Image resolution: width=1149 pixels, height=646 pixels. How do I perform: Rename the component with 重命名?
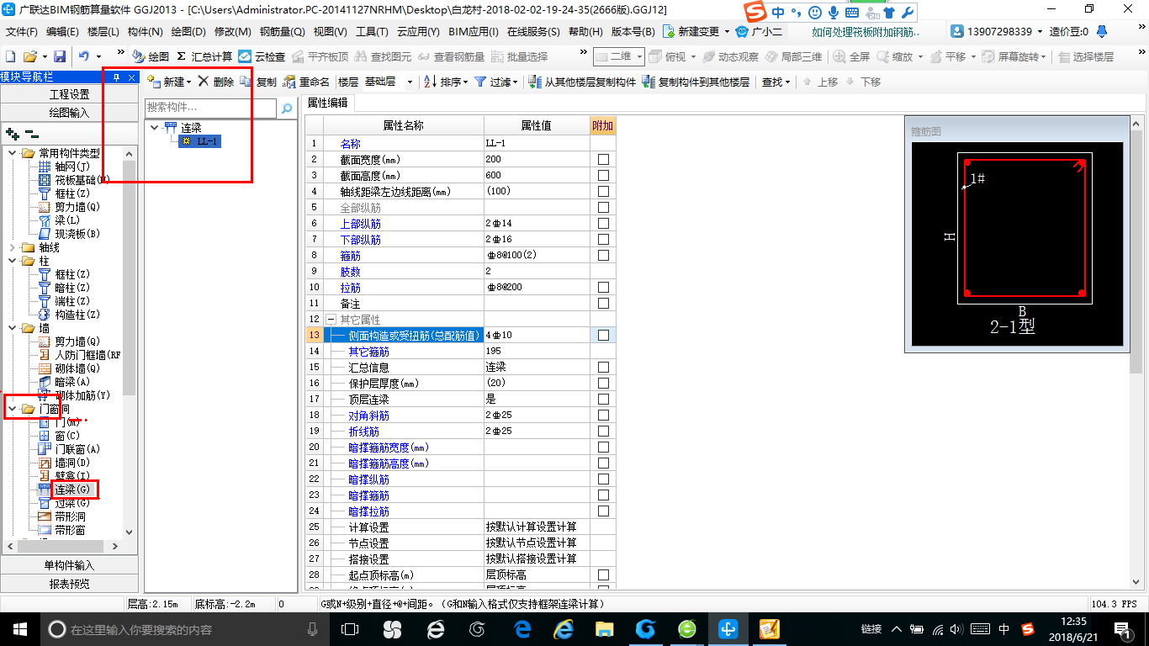(307, 82)
